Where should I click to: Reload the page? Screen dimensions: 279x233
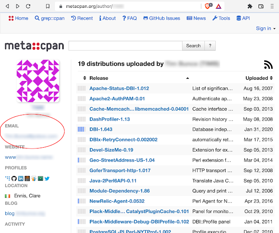click(28, 7)
